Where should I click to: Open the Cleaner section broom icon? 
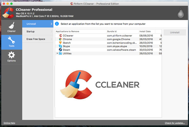point(12,25)
